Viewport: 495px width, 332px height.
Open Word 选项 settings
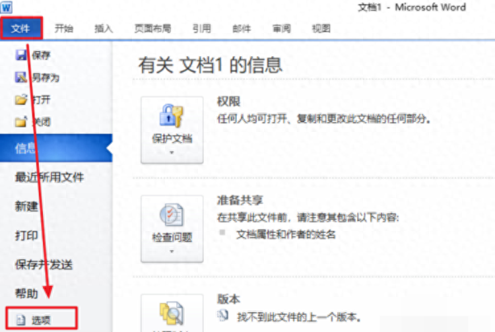tap(41, 318)
